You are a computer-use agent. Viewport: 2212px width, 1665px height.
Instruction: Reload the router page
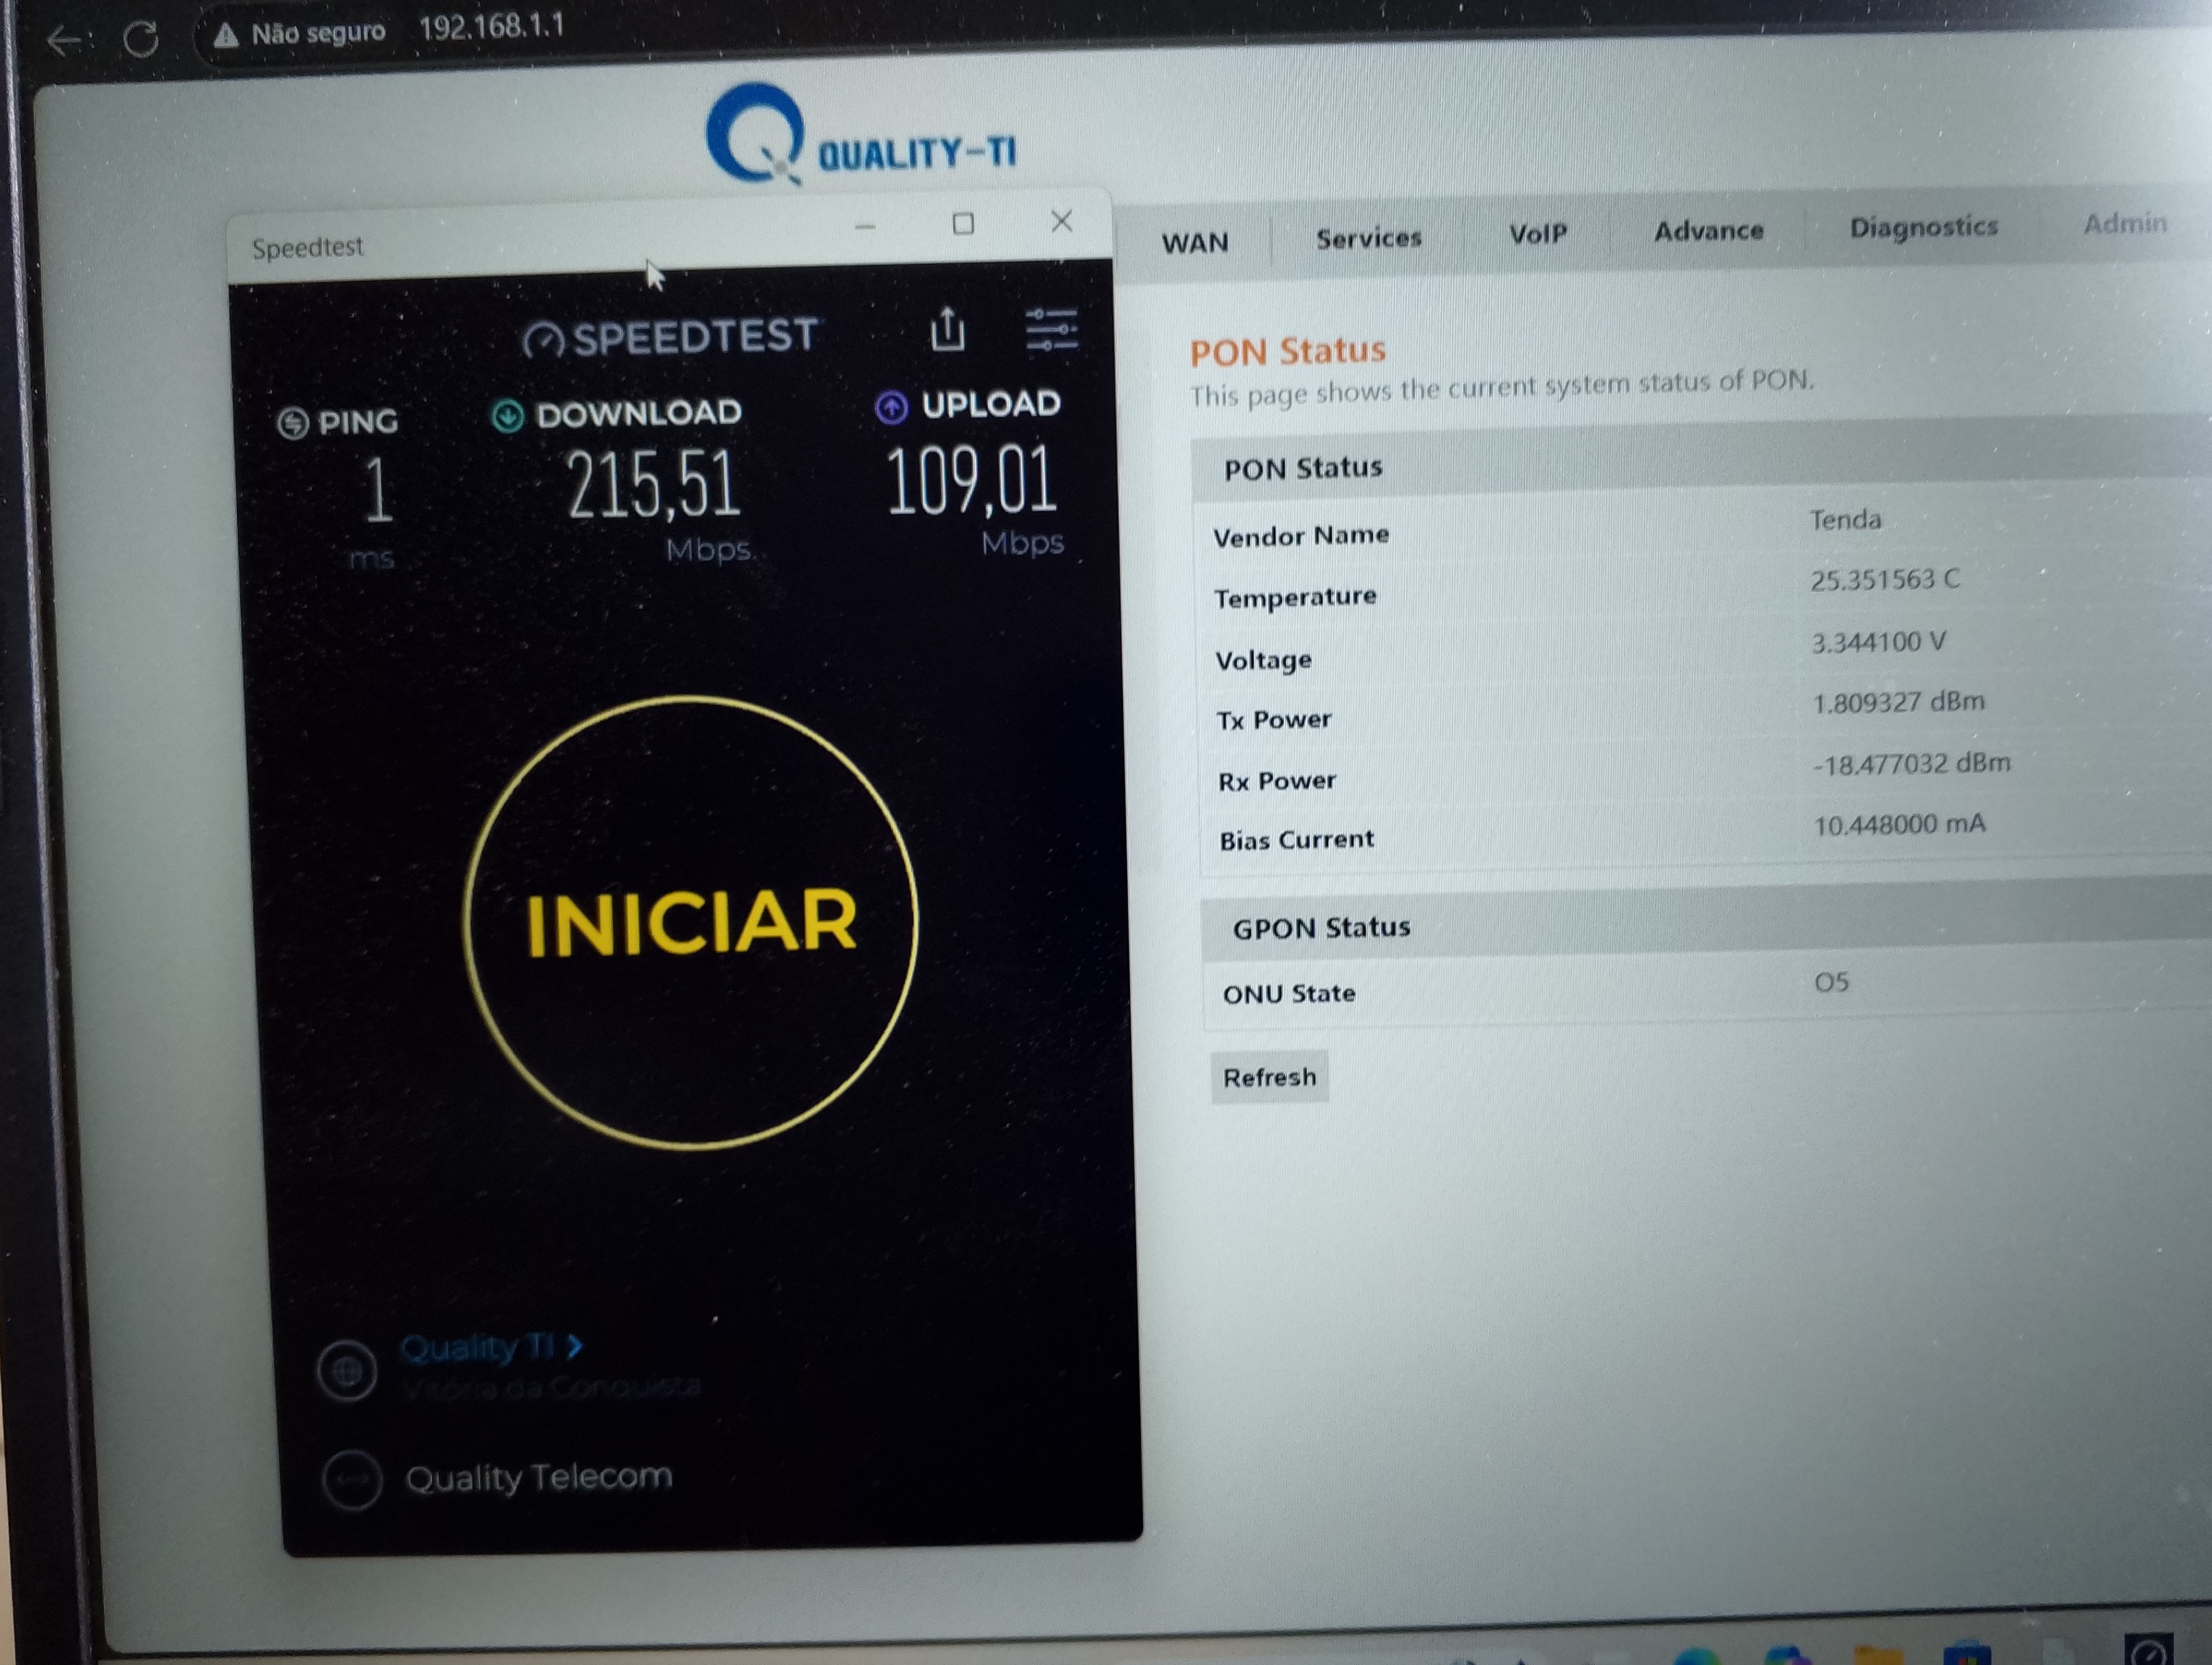click(141, 39)
